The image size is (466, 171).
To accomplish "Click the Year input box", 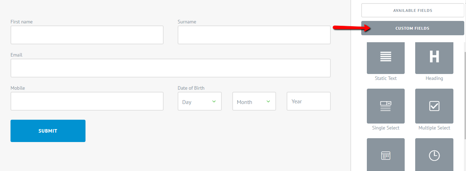I will pos(308,102).
